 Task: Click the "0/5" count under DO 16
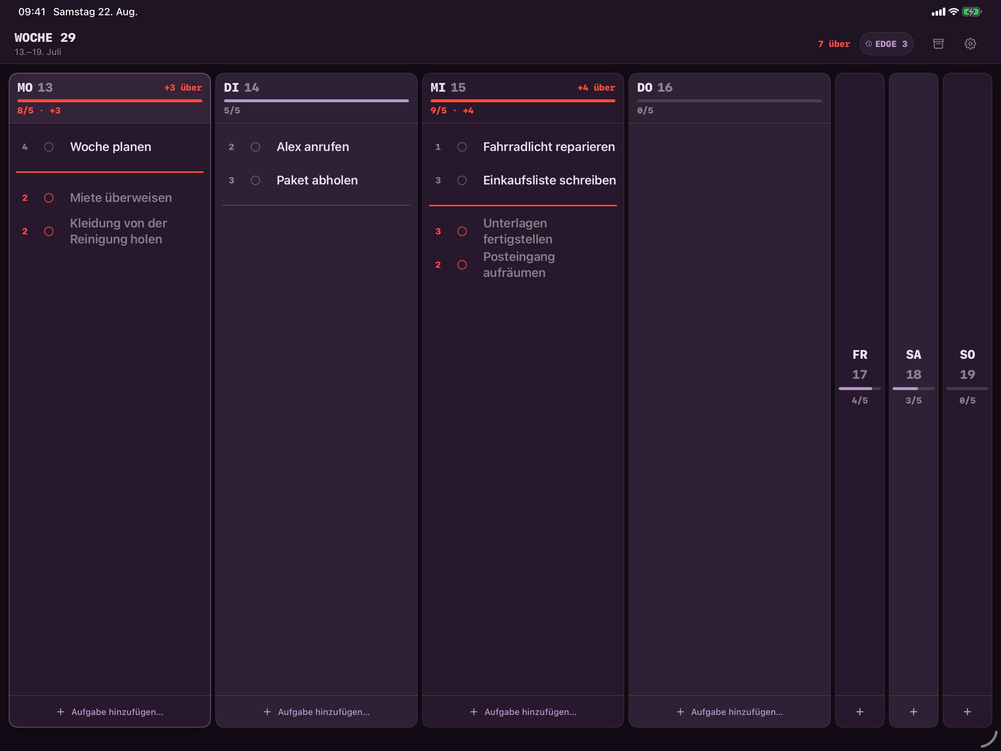645,111
